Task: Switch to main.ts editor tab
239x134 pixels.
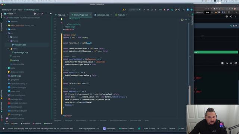Action: coord(121,15)
